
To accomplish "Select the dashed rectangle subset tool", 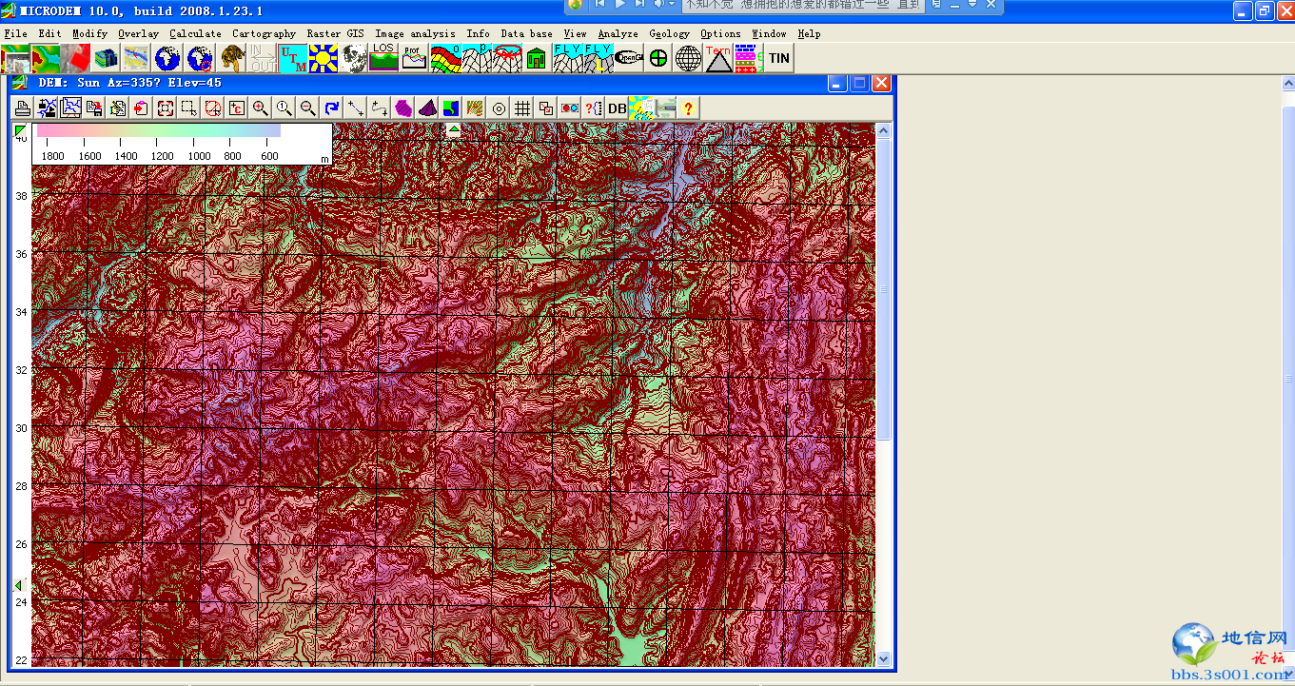I will tap(189, 108).
